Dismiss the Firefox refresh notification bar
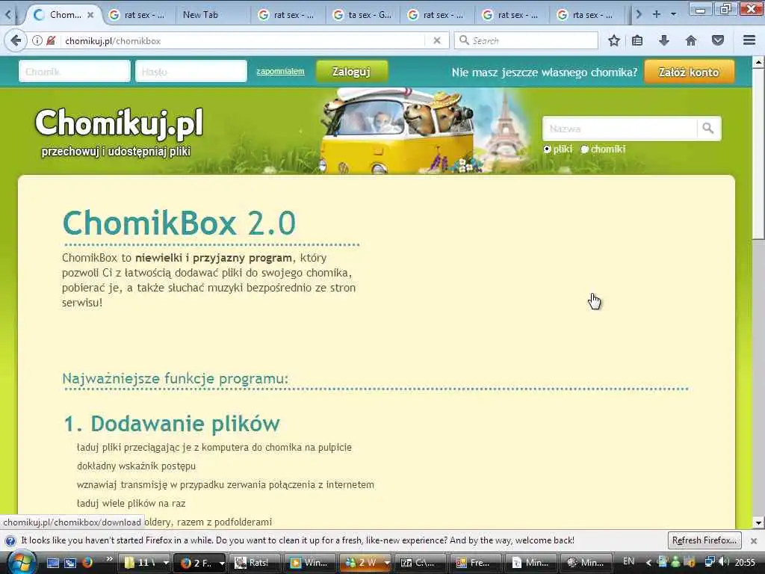The height and width of the screenshot is (574, 765). (754, 541)
